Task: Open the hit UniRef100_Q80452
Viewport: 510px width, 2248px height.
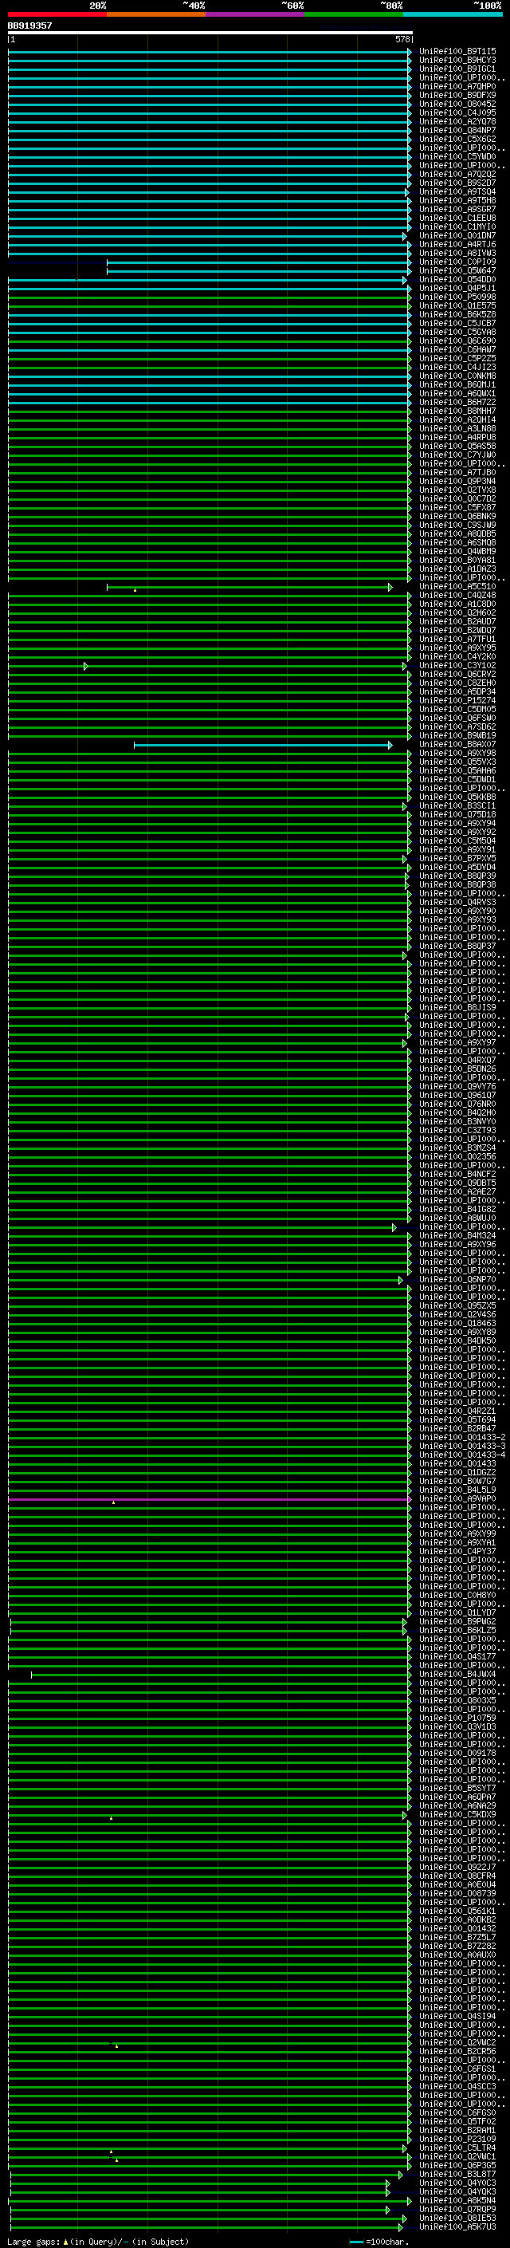Action: (x=457, y=104)
